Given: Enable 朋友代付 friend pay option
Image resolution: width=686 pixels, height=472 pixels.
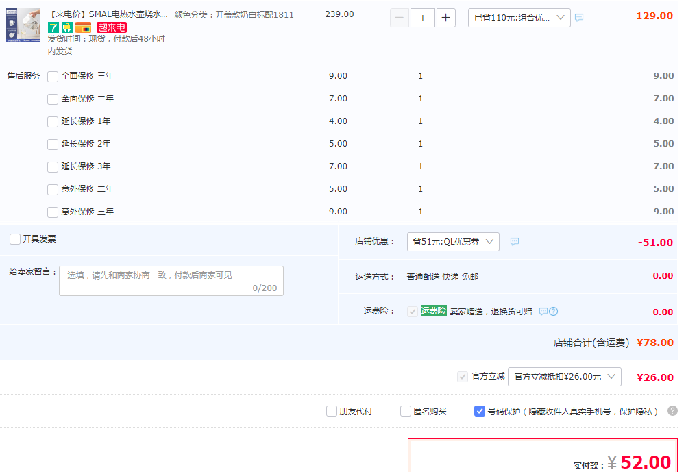Looking at the screenshot, I should [x=332, y=411].
